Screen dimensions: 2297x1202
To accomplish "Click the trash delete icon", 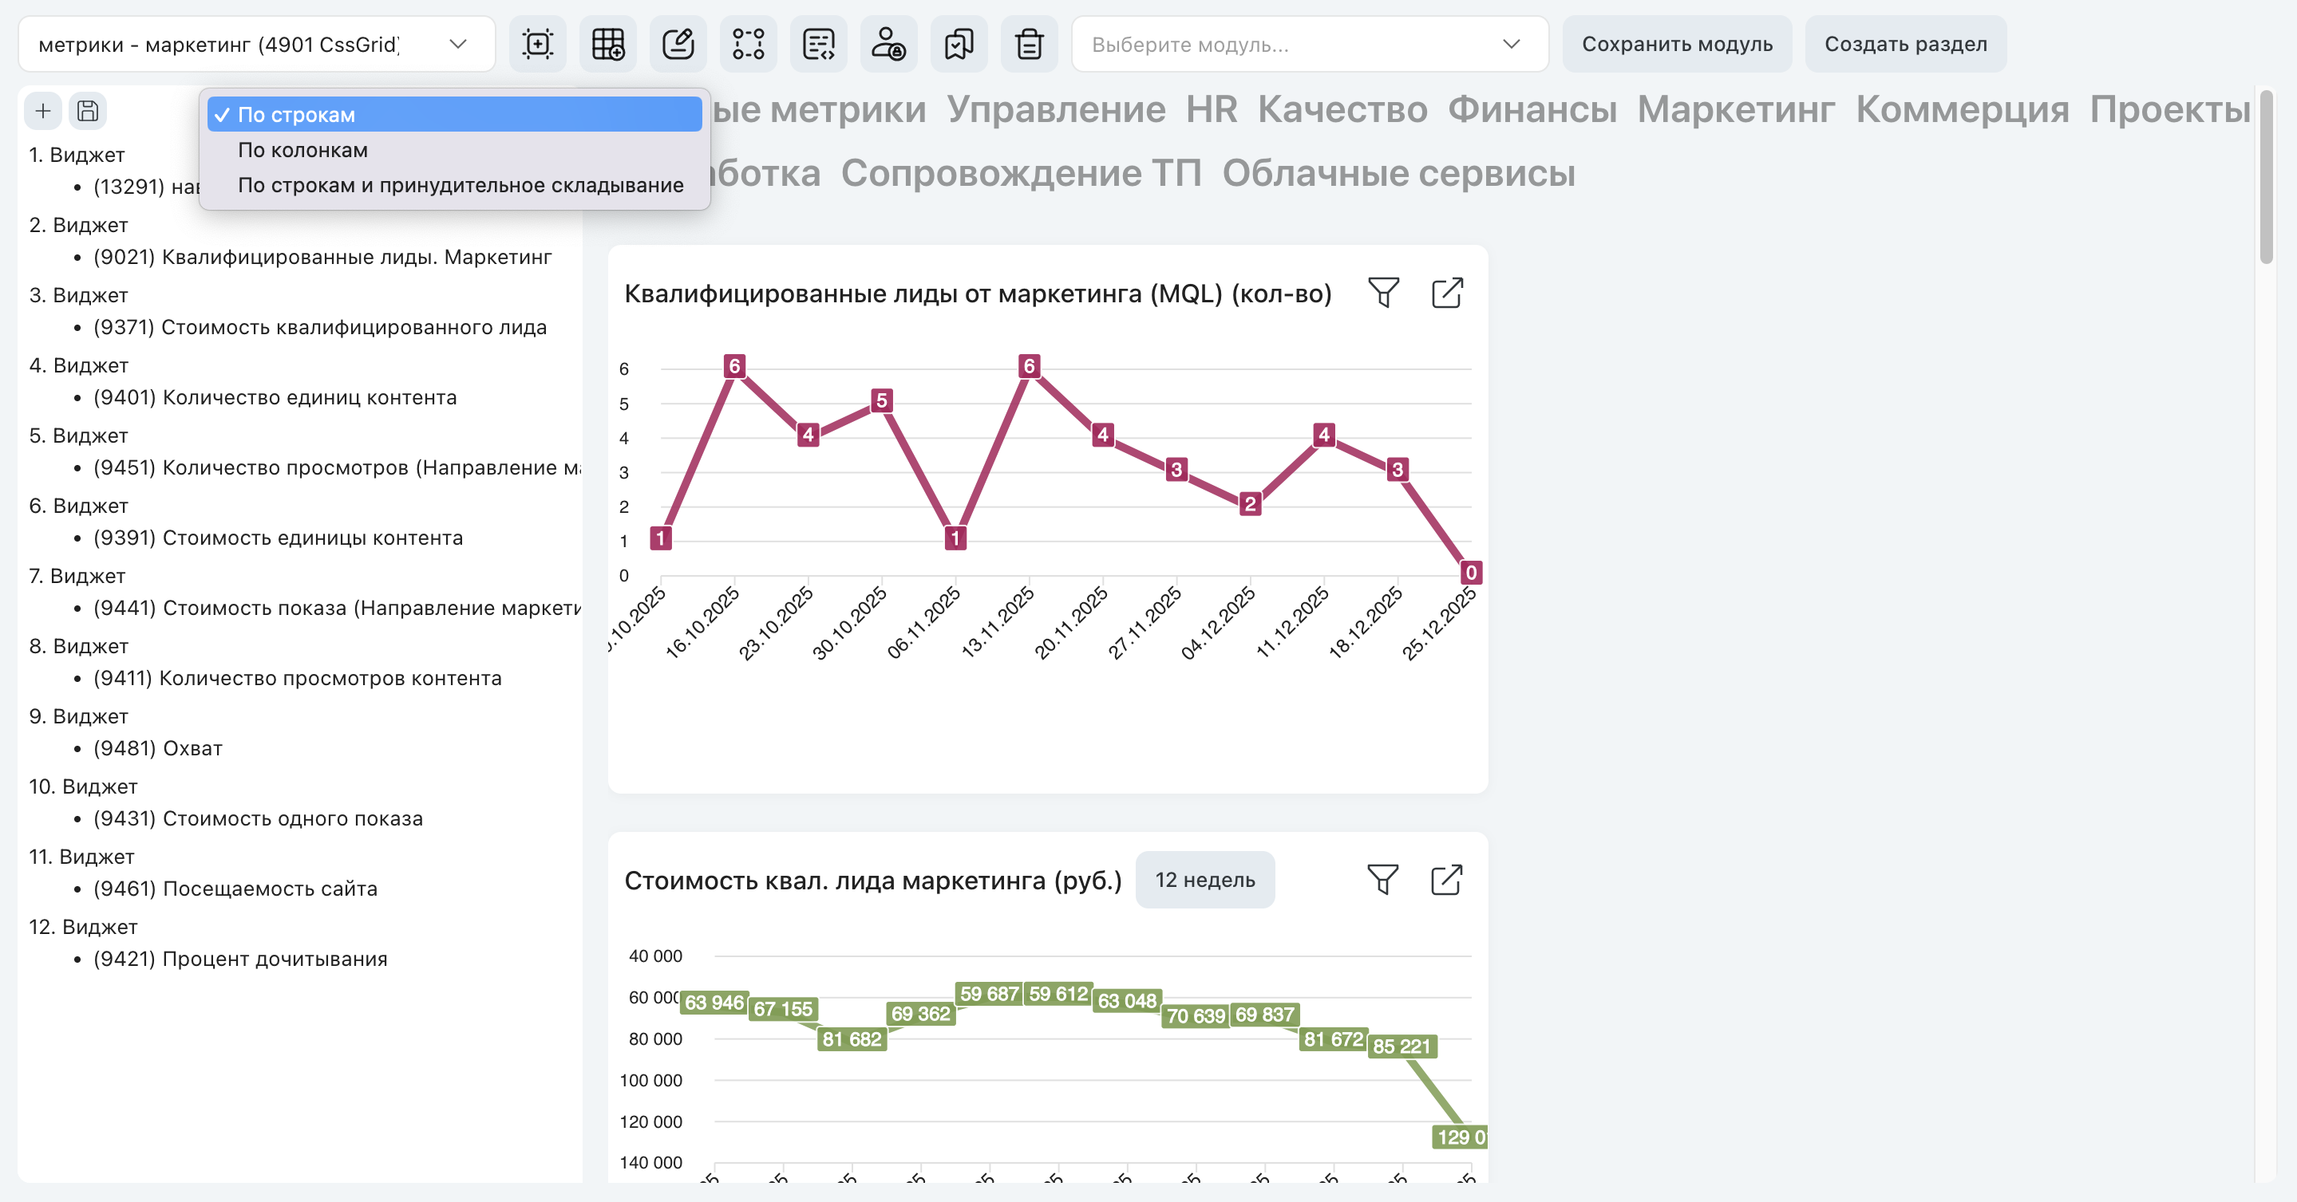I will (x=1029, y=44).
